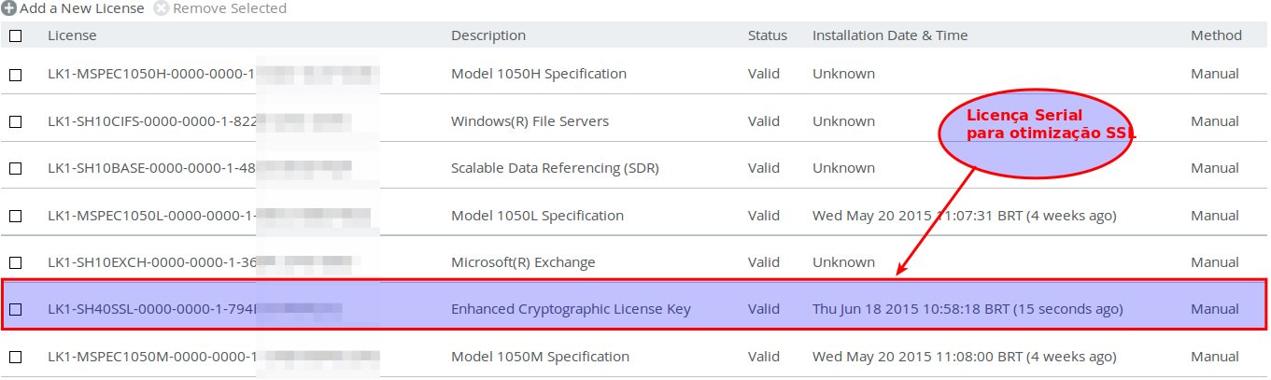Click the Installation Date & Time header
Viewport: 1271px width, 380px height.
[889, 35]
